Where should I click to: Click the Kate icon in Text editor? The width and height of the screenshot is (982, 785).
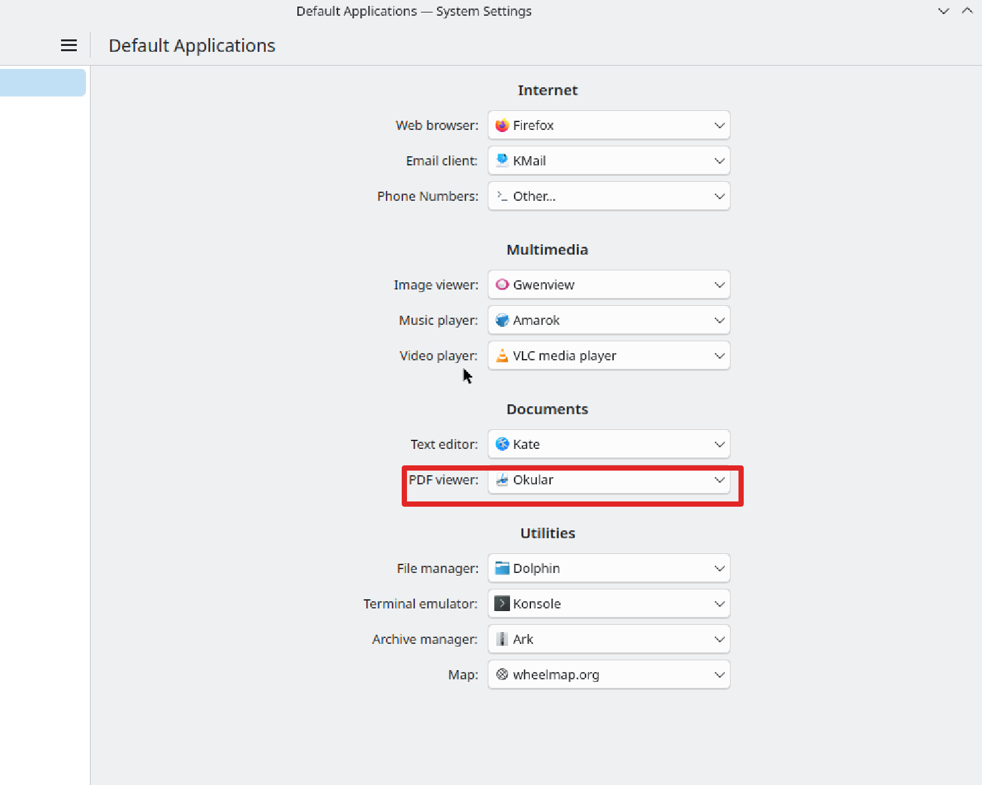[x=502, y=444]
